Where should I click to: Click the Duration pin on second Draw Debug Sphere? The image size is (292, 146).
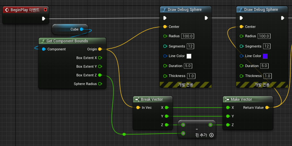pos(241,66)
